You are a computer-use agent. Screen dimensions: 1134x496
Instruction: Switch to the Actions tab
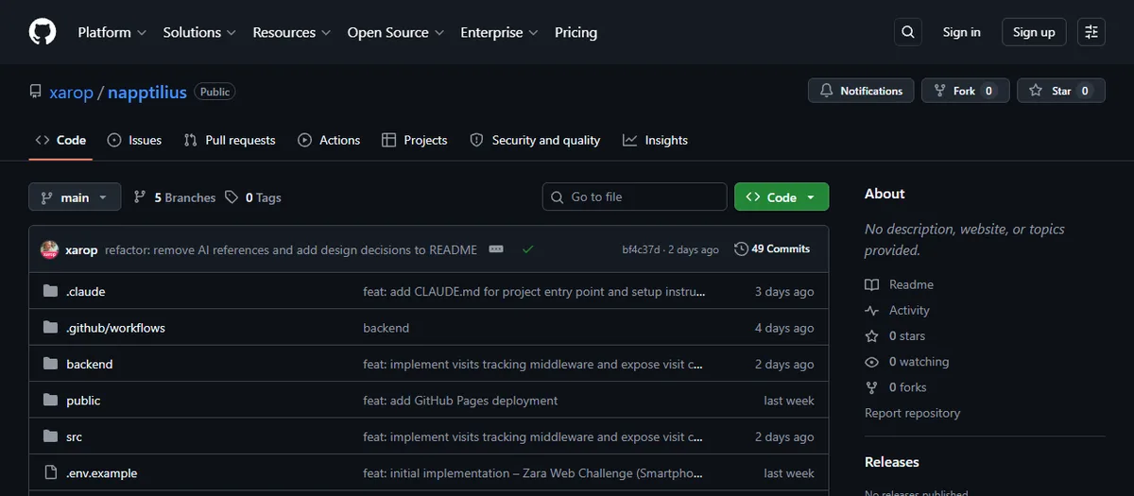pos(329,140)
